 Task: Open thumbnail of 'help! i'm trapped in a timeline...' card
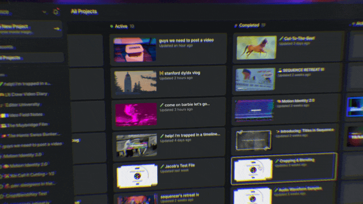click(136, 145)
